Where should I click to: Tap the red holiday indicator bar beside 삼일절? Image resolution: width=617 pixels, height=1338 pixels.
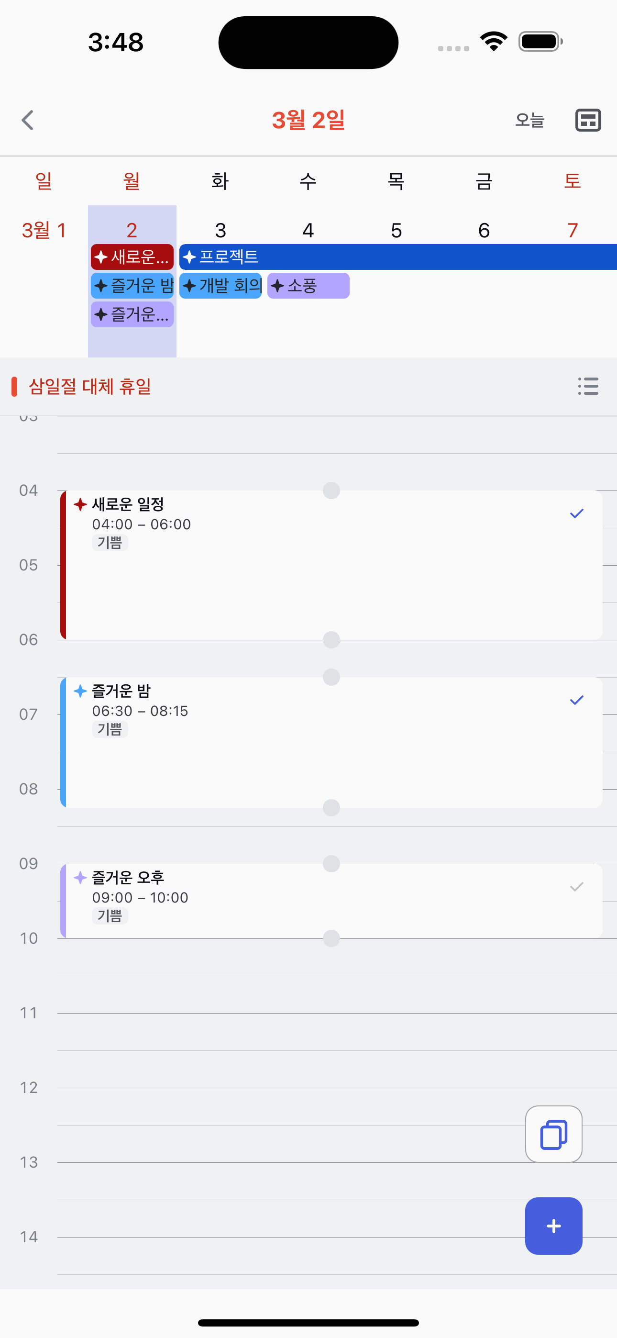pyautogui.click(x=15, y=387)
